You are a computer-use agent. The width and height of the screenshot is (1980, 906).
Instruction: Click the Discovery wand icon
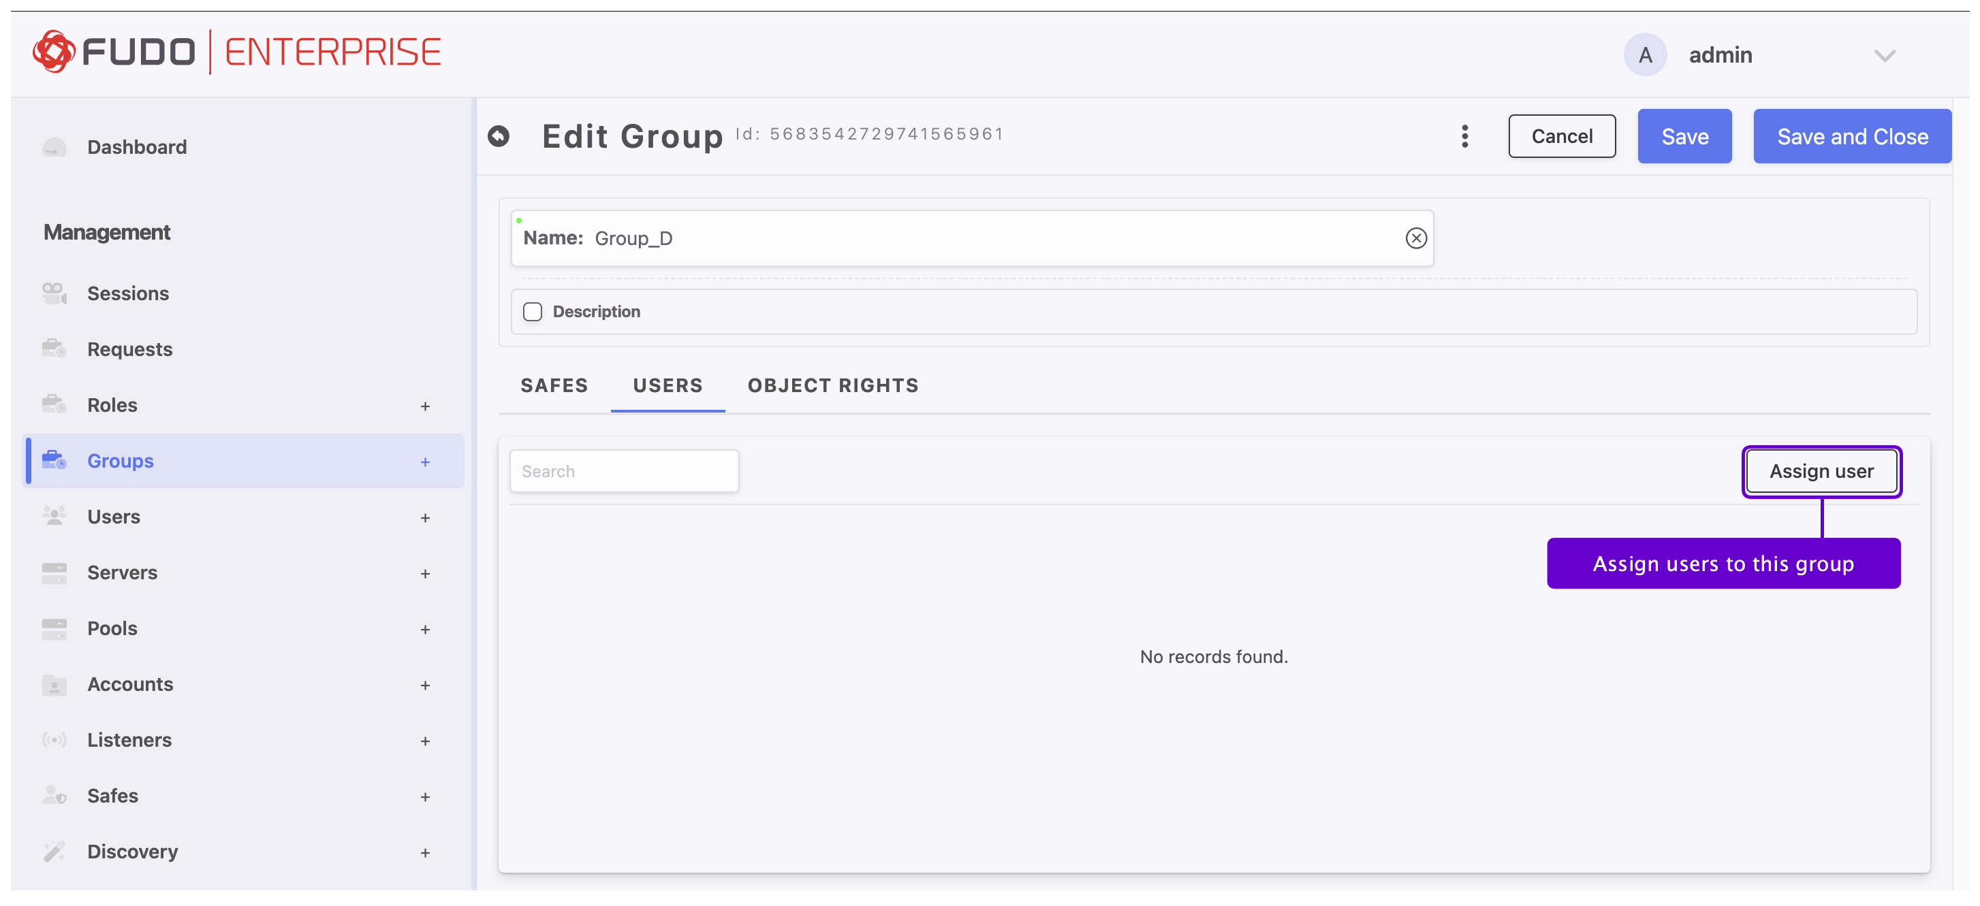(x=54, y=851)
